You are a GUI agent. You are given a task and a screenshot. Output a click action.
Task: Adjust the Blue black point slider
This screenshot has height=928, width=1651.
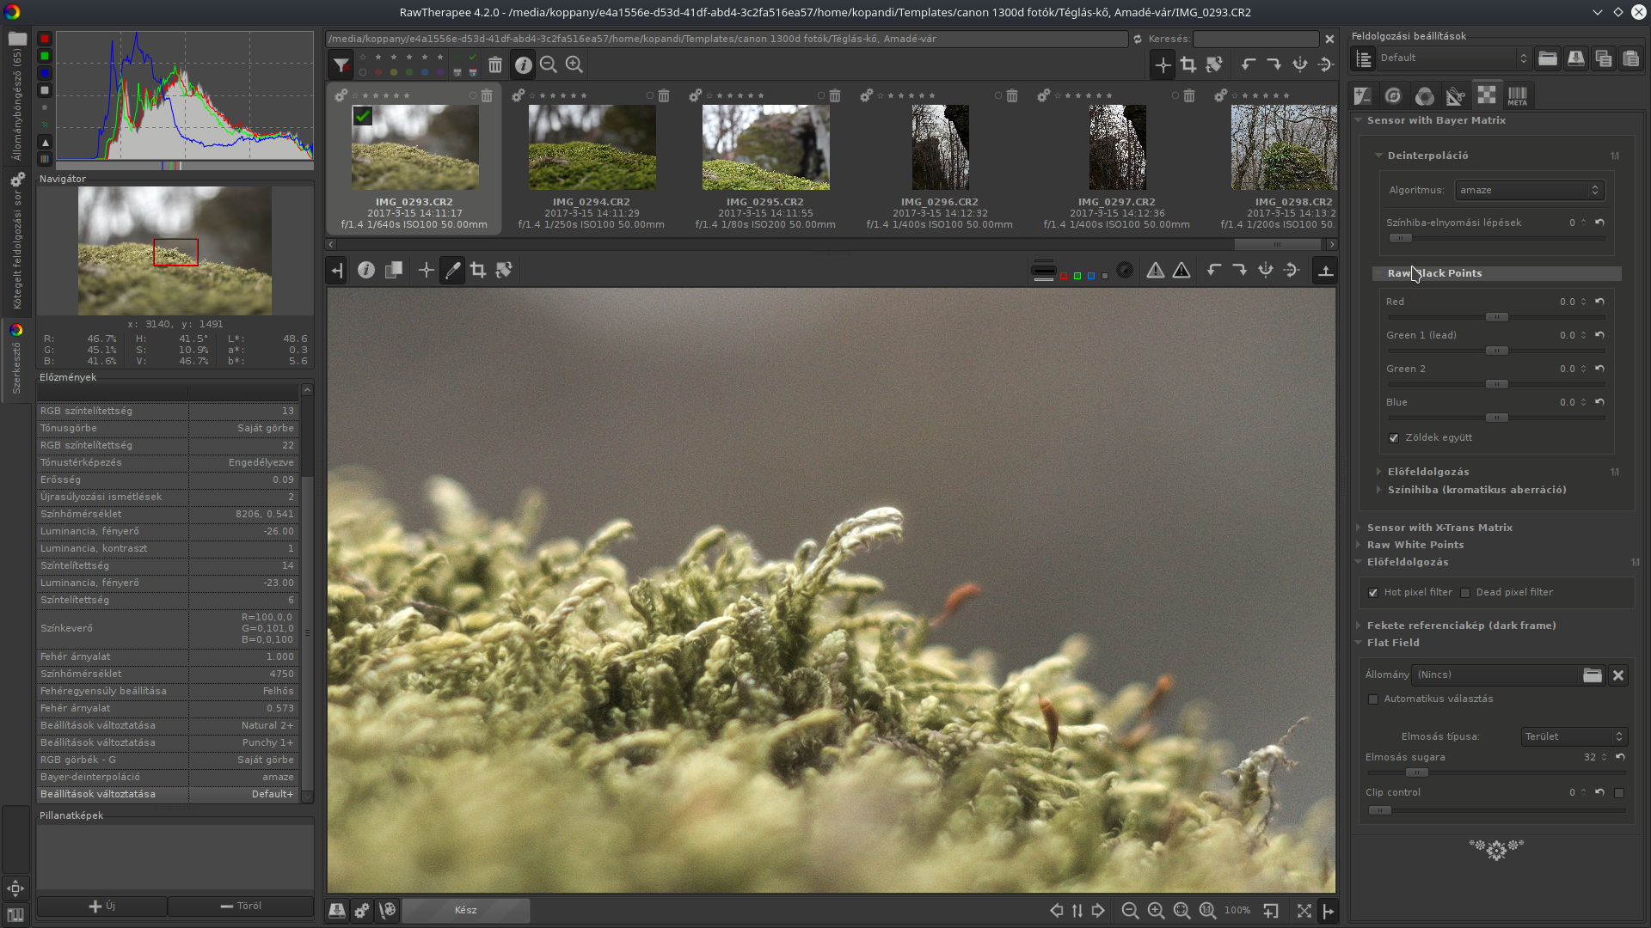coord(1496,418)
